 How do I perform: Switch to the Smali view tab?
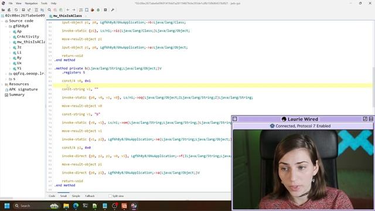[x=63, y=196]
